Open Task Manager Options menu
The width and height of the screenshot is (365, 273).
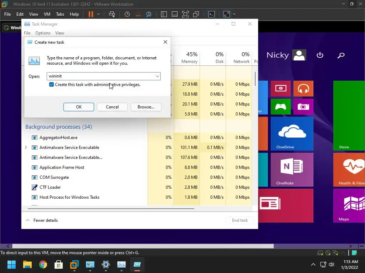[x=43, y=33]
